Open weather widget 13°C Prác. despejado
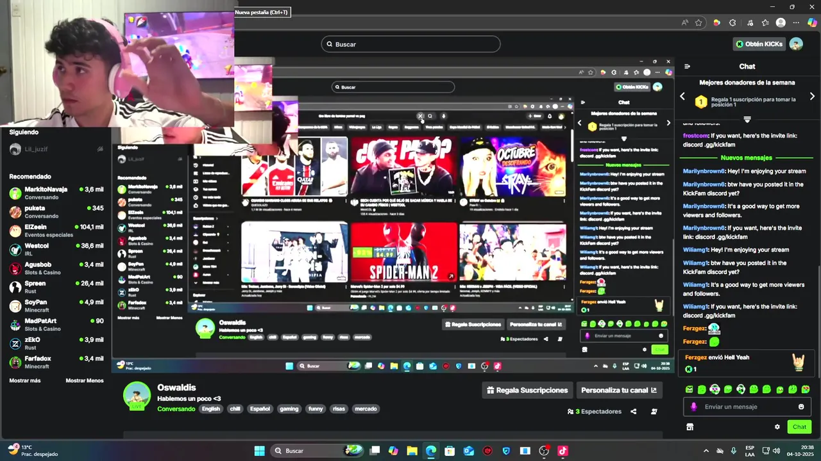Viewport: 821px width, 461px height. pos(33,451)
